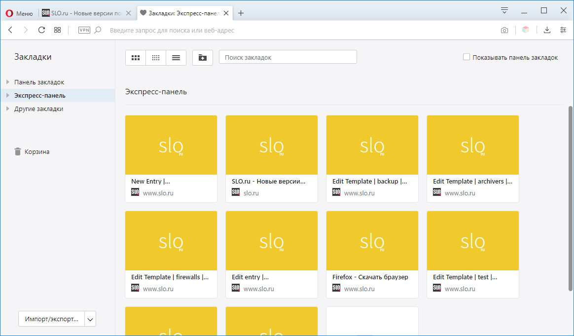Expand the Другие закладки tree arrow
Viewport: 574px width, 336px height.
(7, 109)
